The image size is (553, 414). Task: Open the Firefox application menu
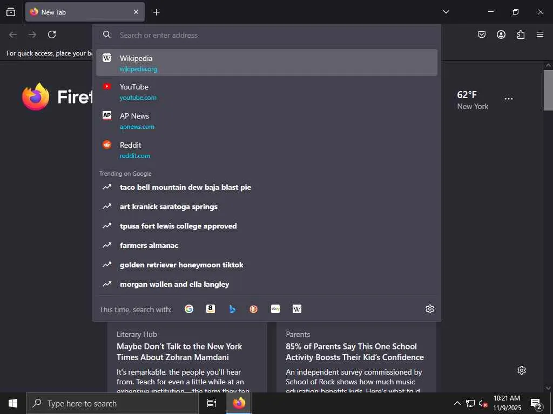pos(540,34)
